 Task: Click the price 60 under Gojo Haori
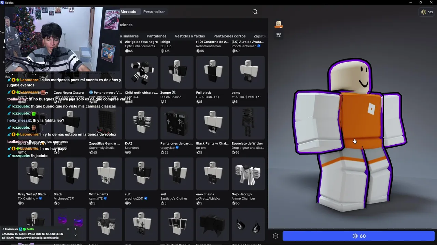pyautogui.click(x=236, y=203)
